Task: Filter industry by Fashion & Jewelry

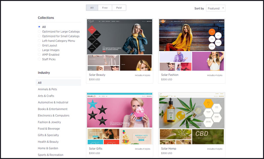Action: pyautogui.click(x=49, y=122)
